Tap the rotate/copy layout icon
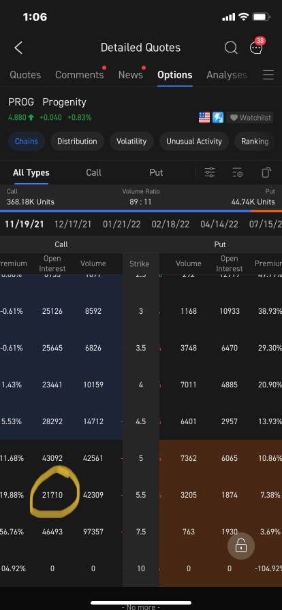 click(x=266, y=172)
